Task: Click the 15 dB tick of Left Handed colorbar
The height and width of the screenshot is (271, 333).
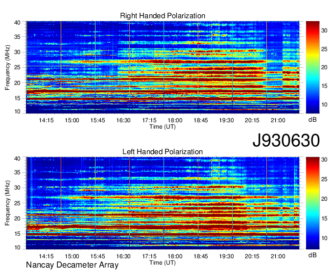Action: coord(324,218)
